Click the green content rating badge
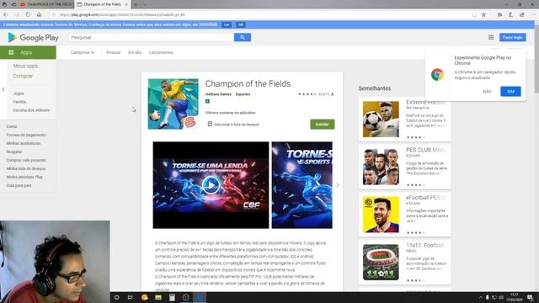This screenshot has height=303, width=539. click(x=207, y=101)
